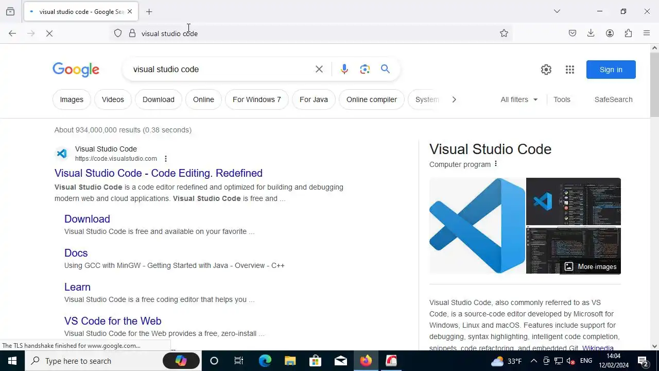Open Firefox recent browsing view icon
The width and height of the screenshot is (659, 371).
pyautogui.click(x=10, y=11)
